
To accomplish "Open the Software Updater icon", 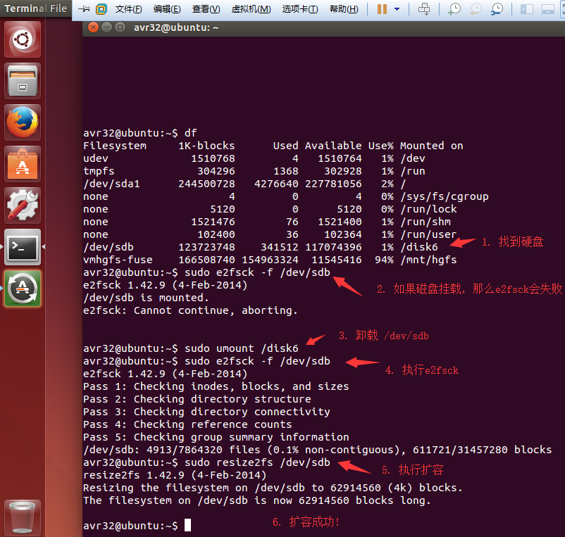I will pos(23,289).
